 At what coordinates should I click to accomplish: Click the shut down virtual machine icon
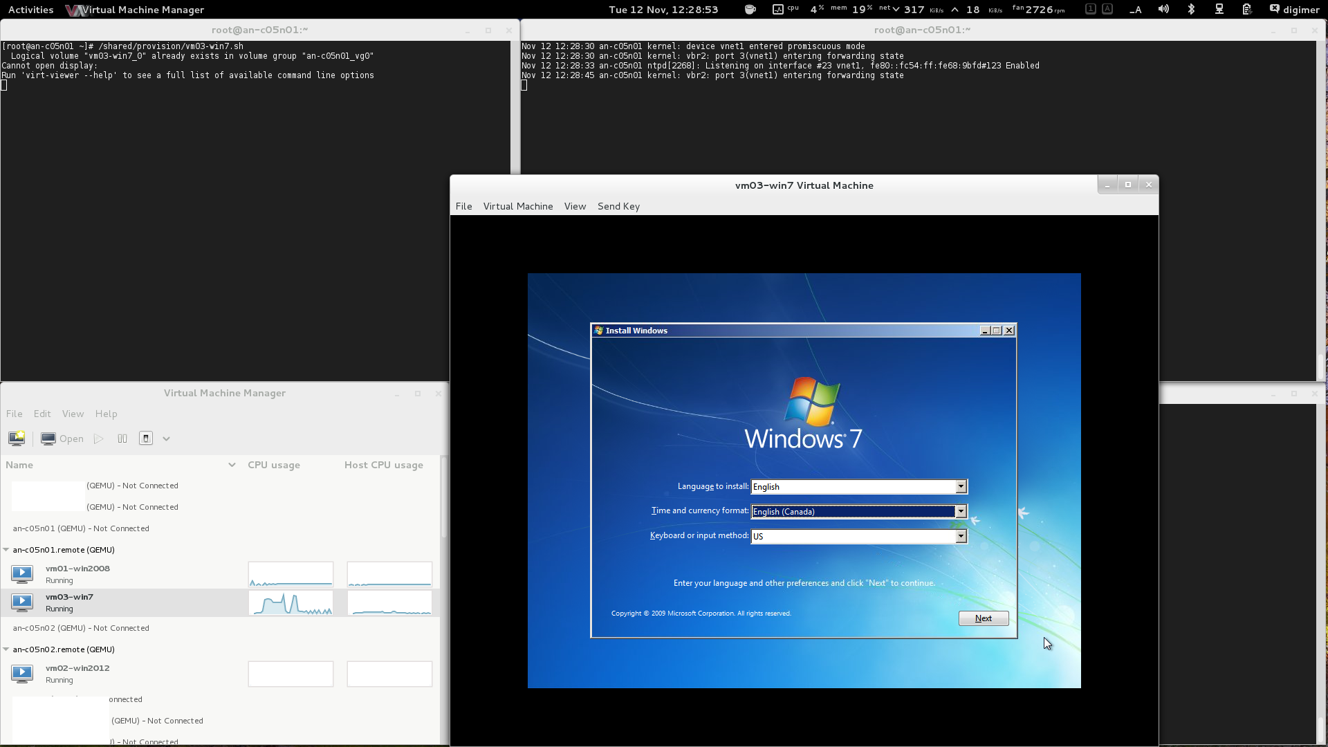146,439
